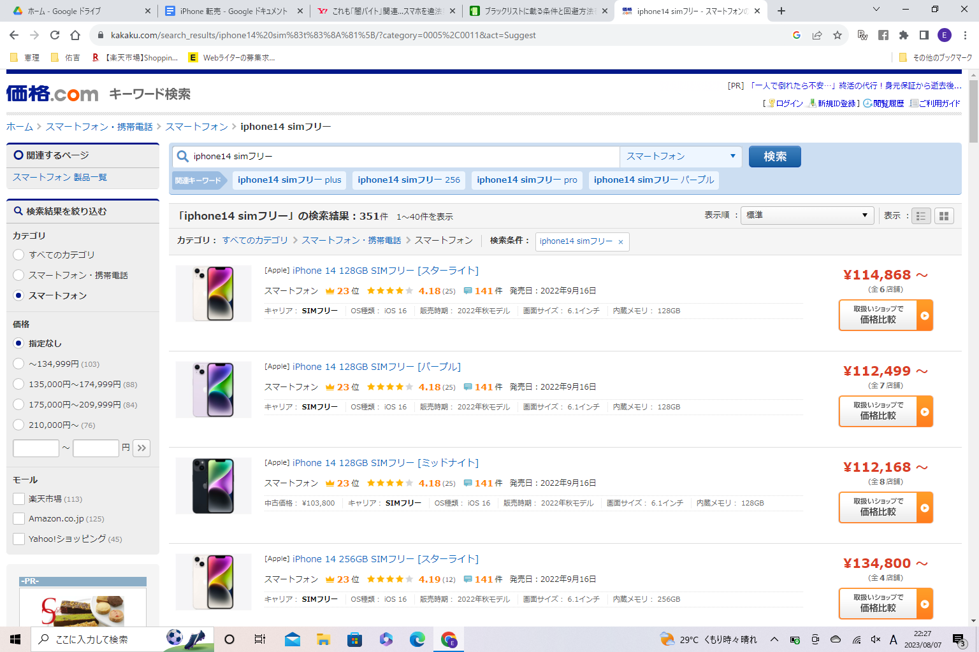Open the extensions puzzle icon

(904, 35)
